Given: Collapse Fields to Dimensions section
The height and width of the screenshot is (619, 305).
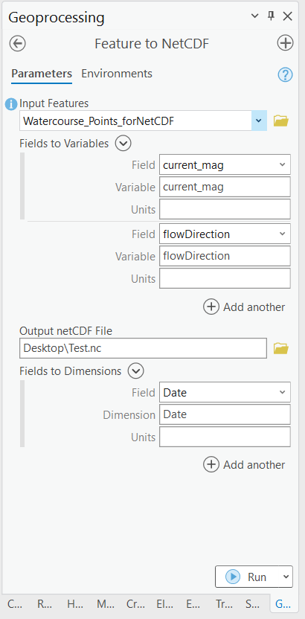Looking at the screenshot, I should 135,371.
